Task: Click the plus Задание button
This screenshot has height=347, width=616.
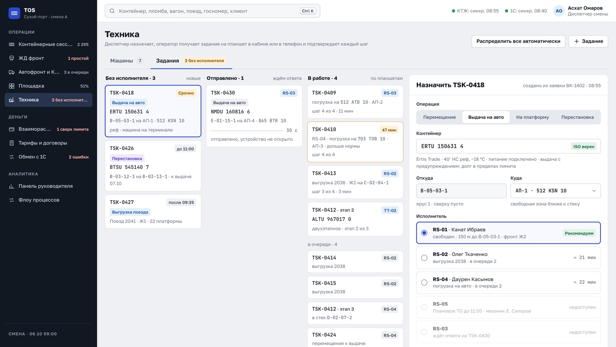Action: tap(588, 41)
